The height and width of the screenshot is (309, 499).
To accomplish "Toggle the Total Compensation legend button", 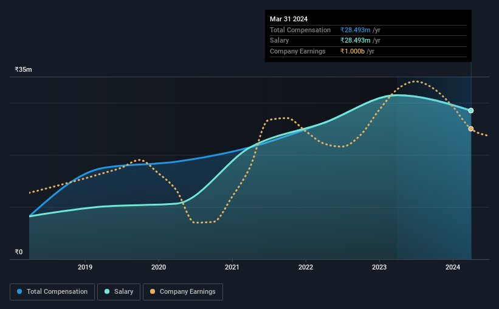I will tap(52, 292).
